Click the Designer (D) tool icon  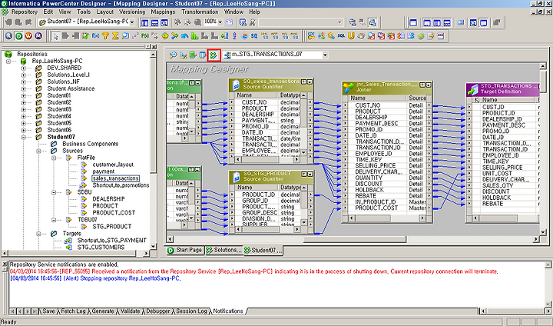pos(18,36)
